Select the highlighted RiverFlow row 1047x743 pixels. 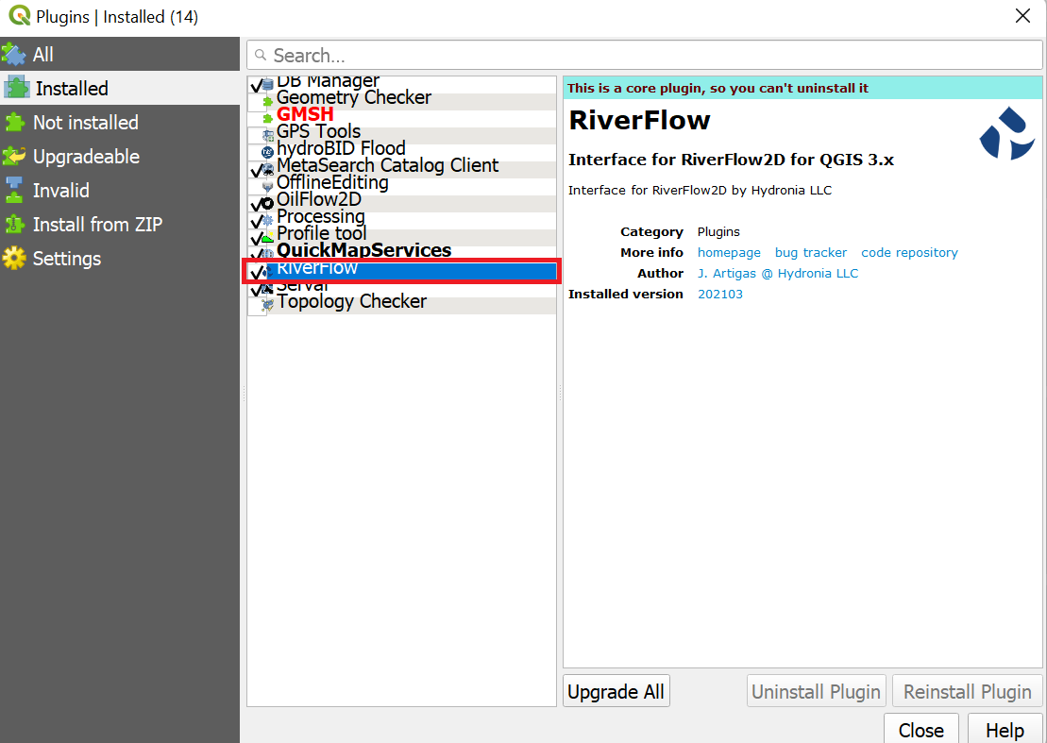[x=402, y=271]
